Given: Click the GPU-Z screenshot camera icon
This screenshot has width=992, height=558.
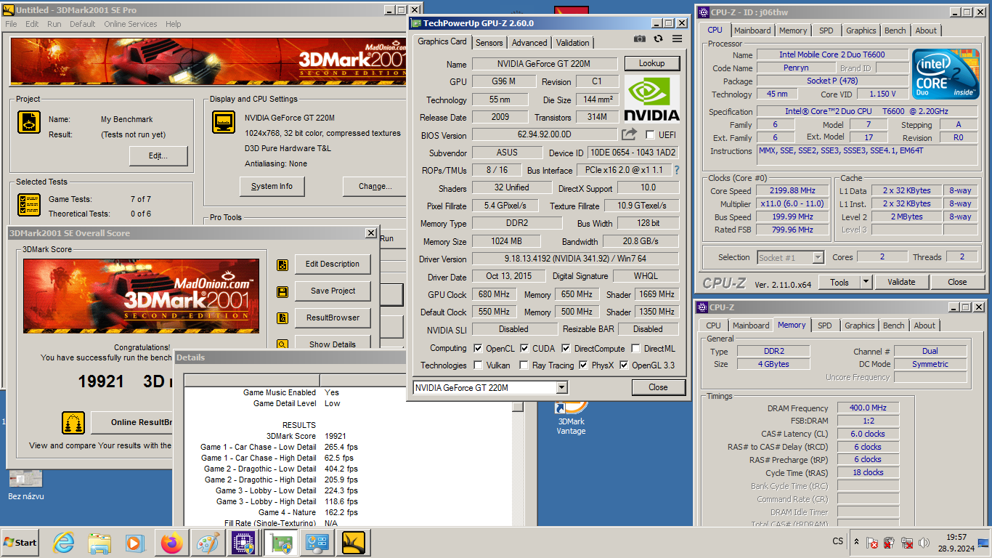Looking at the screenshot, I should [639, 39].
